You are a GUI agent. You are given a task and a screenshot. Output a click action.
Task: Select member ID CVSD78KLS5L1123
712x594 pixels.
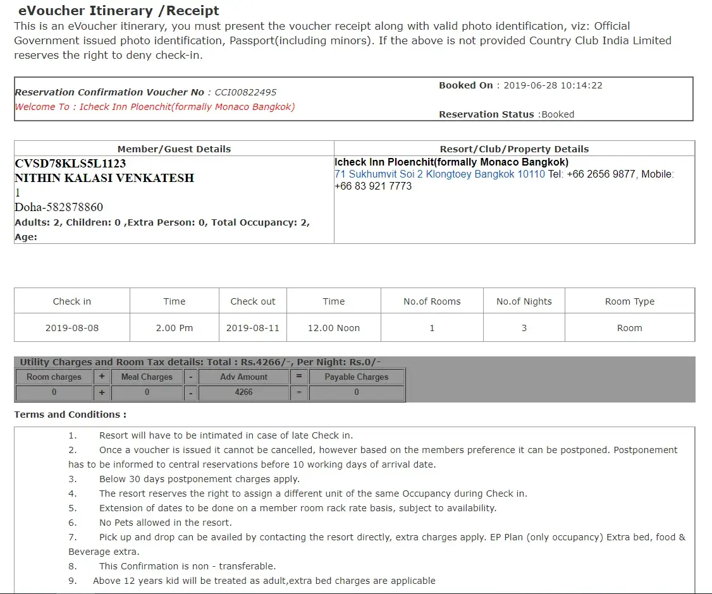(x=70, y=164)
